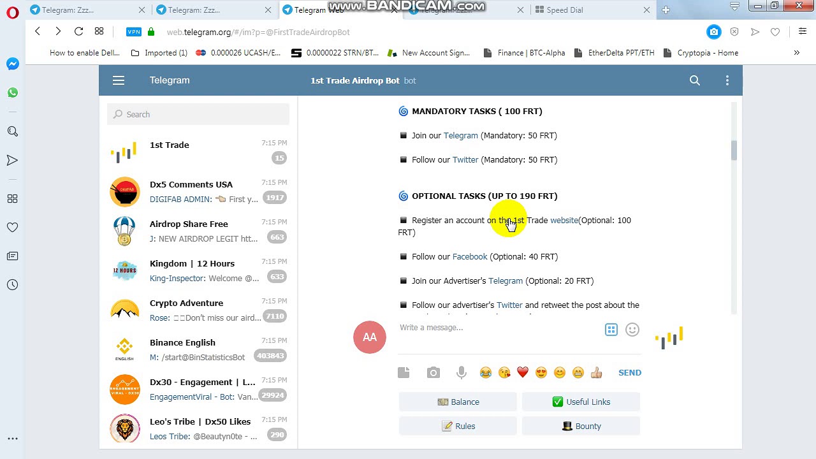Viewport: 816px width, 459px height.
Task: Open bookmarks heart in sidebar
Action: pos(13,227)
